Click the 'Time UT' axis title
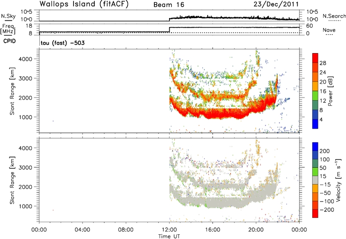This screenshot has width=346, height=239. [x=169, y=236]
